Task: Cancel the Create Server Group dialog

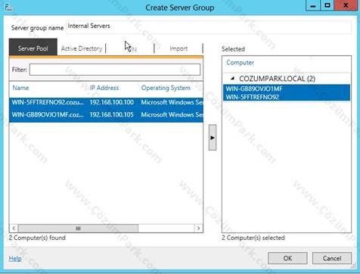Action: coord(332,258)
